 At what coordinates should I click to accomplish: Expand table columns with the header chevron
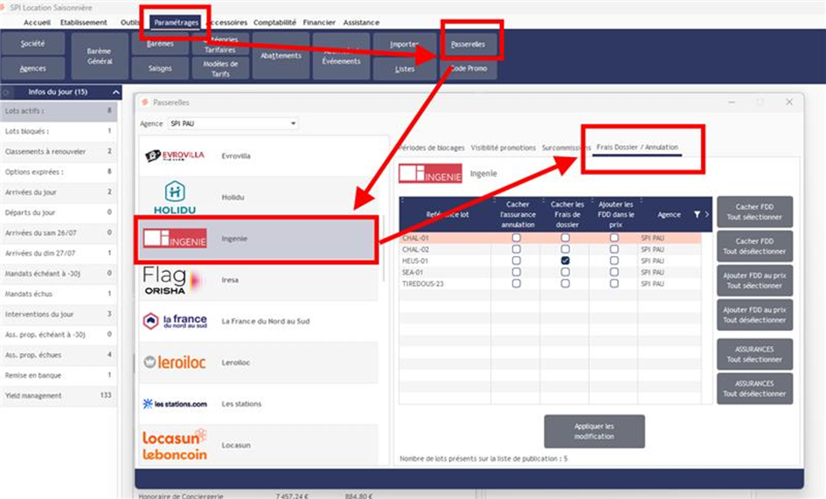707,214
